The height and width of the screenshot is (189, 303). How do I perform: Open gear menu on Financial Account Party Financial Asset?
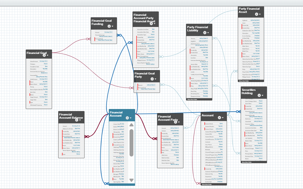click(152, 24)
